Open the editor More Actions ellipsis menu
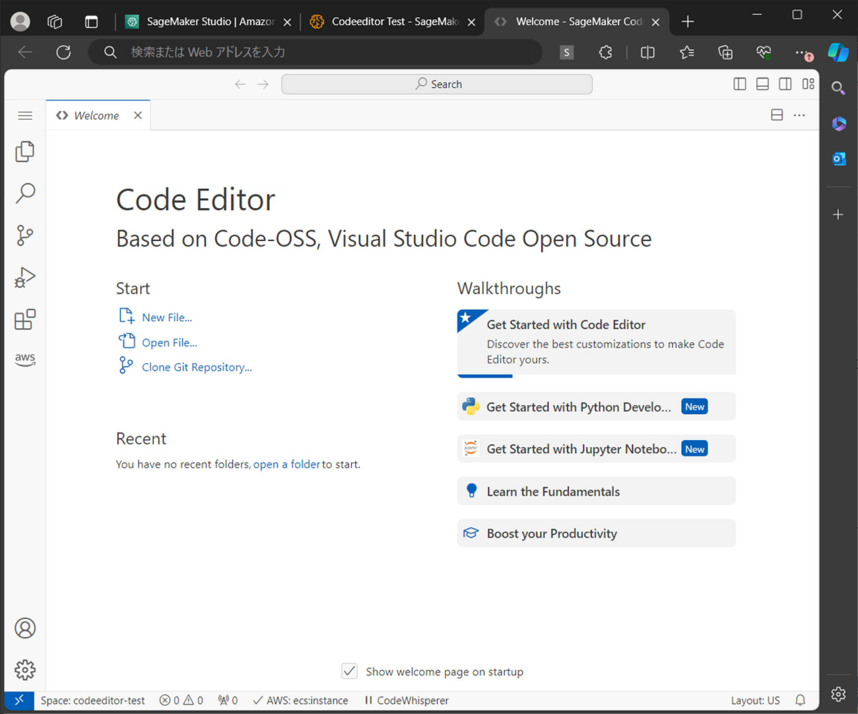Screen dimensions: 858x714 coord(799,116)
